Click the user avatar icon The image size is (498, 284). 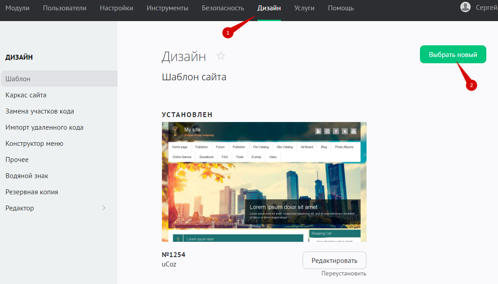466,7
